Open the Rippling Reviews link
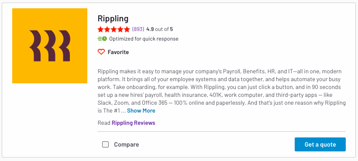 (x=133, y=123)
